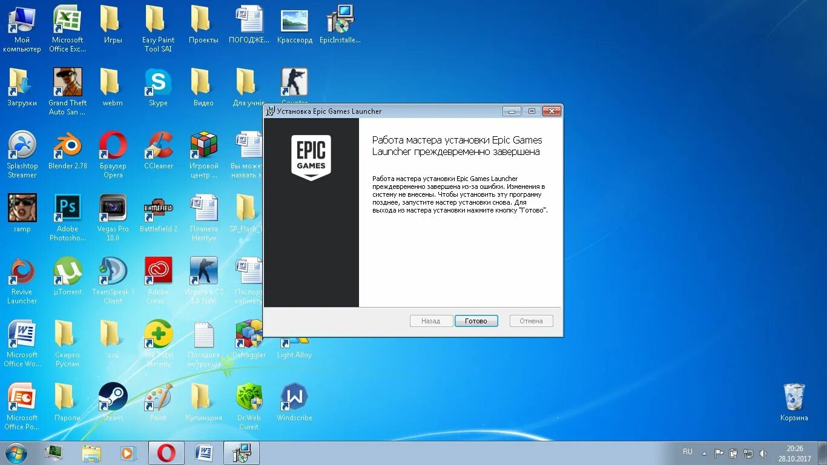Screen dimensions: 827x465
Task: Select the Кулинария folder
Action: coord(203,403)
